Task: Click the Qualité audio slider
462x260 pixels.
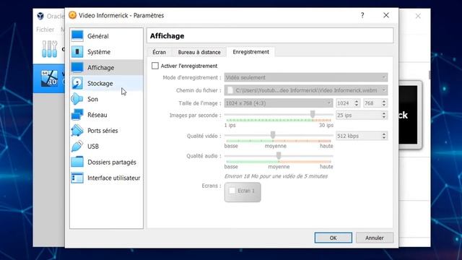Action: (x=279, y=156)
